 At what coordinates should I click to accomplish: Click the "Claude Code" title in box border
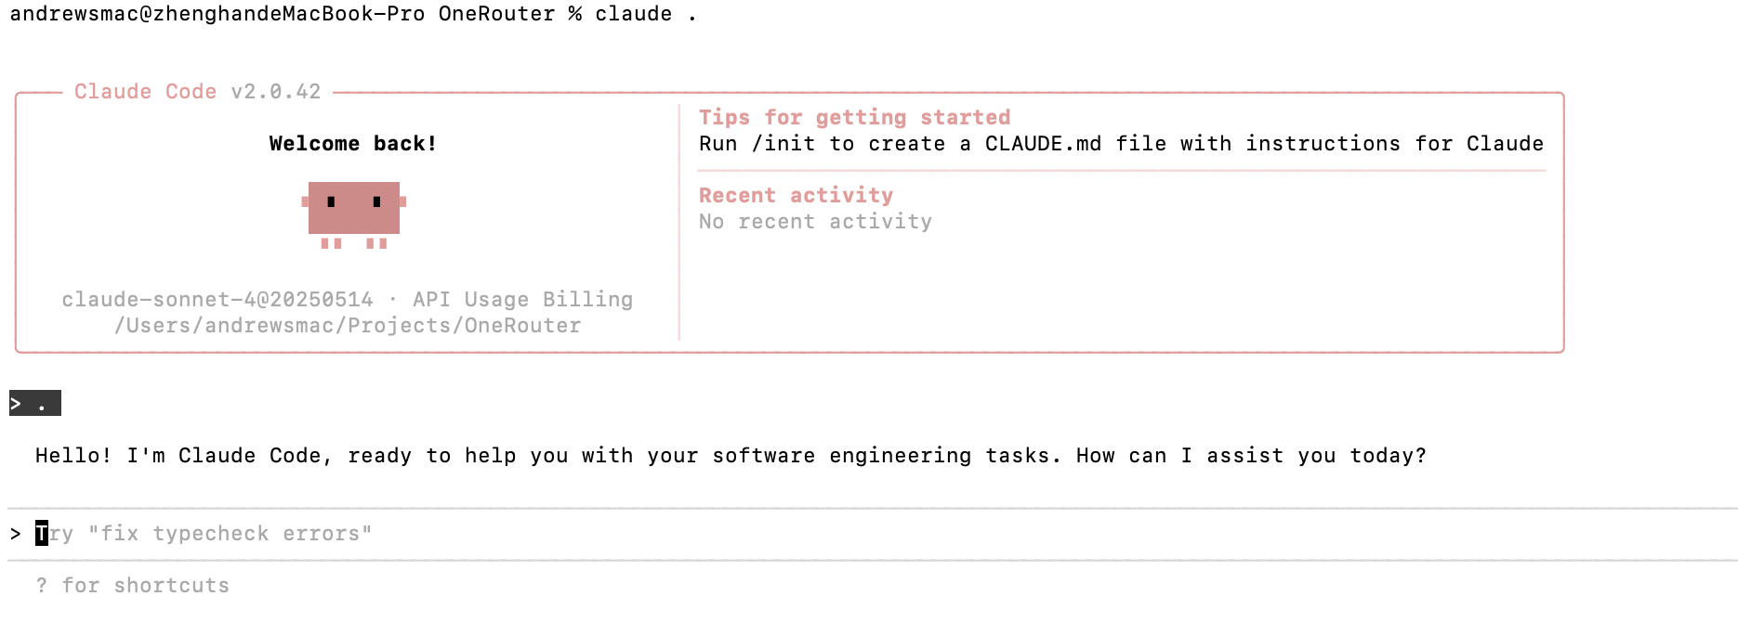145,92
